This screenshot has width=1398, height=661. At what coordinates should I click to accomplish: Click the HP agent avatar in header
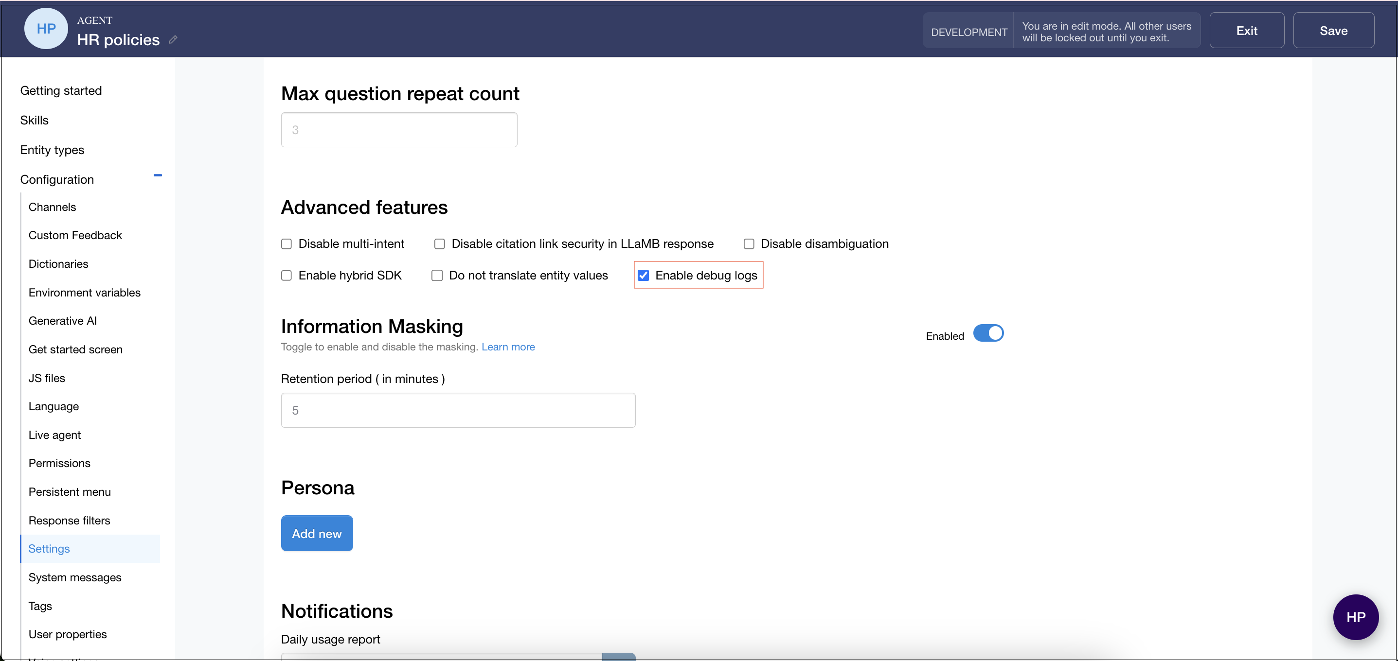pos(46,29)
